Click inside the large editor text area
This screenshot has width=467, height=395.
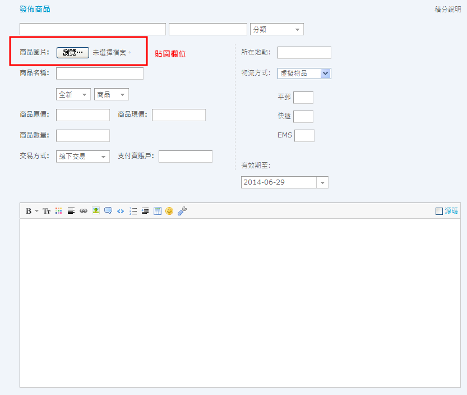pos(240,302)
